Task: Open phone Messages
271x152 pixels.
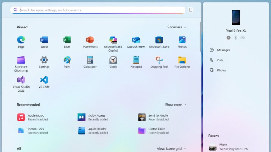Action: (220, 50)
